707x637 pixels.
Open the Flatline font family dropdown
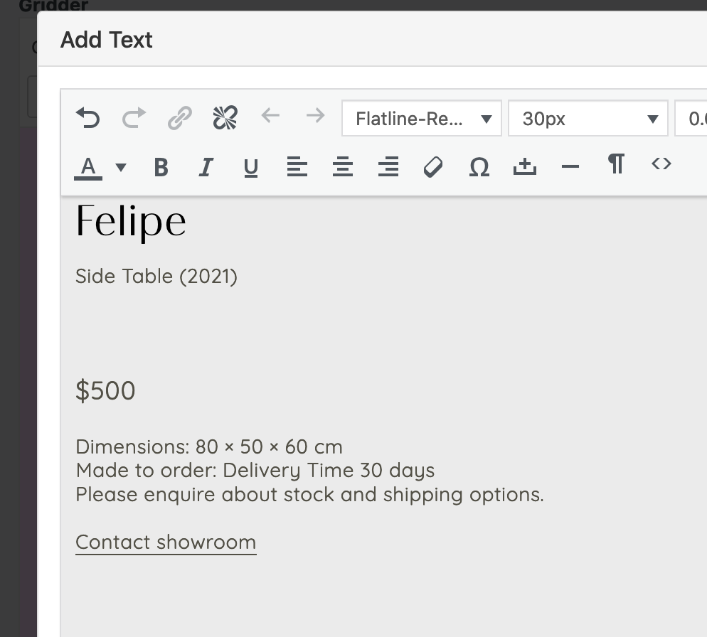(x=422, y=118)
